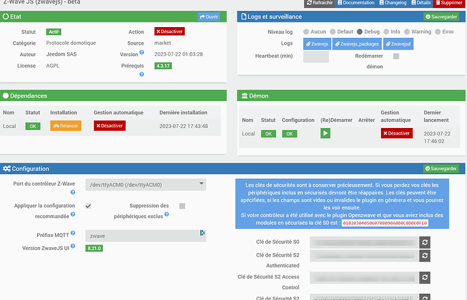Viewport: 467px width, 300px height.
Task: Save the Configuration panel
Action: pyautogui.click(x=441, y=169)
